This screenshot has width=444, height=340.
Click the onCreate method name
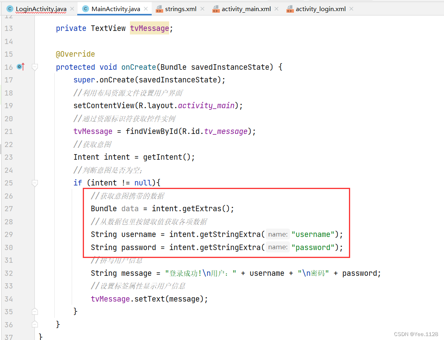[139, 67]
